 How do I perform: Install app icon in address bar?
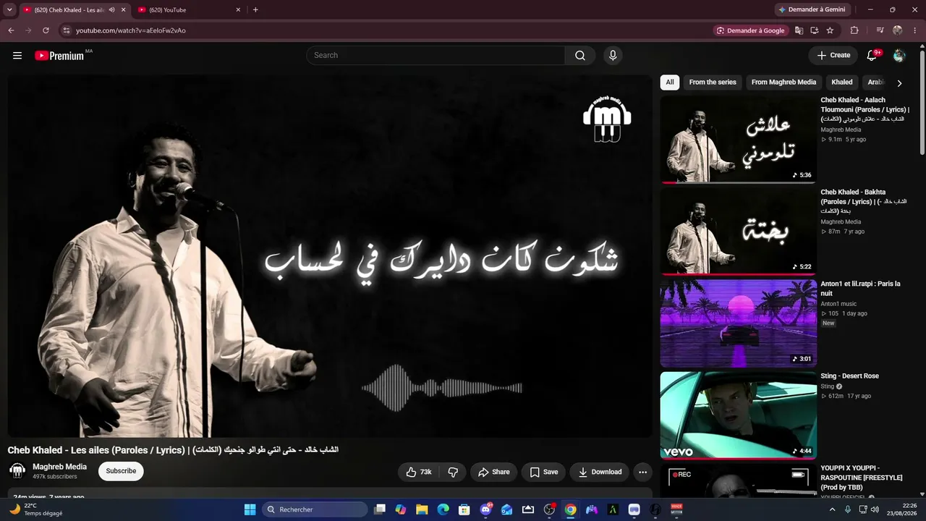(x=815, y=30)
